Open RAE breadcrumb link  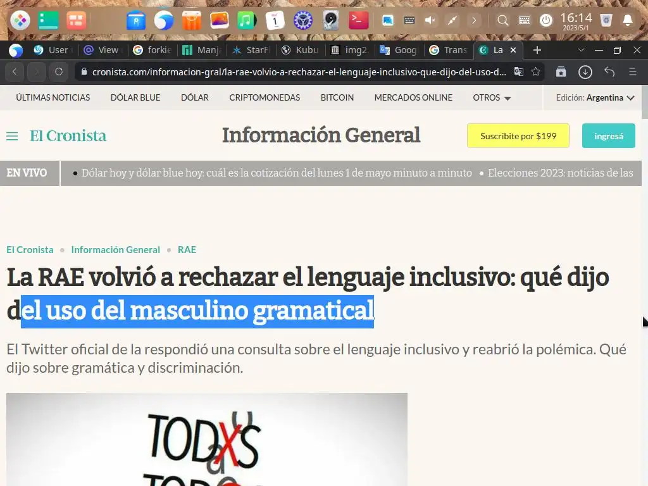(187, 249)
